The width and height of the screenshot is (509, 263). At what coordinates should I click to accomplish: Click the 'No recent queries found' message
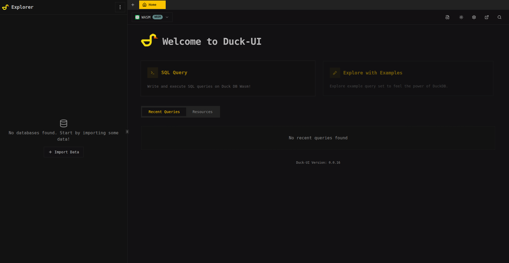click(318, 138)
